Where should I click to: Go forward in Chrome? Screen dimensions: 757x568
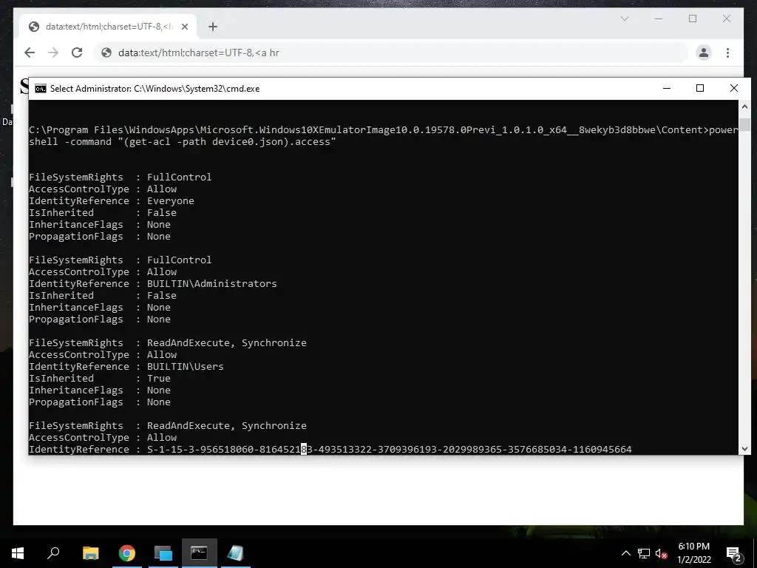53,53
